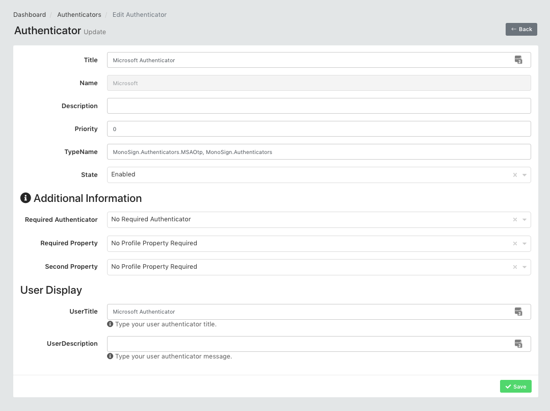Expand the Required Authenticator dropdown
550x411 pixels.
pyautogui.click(x=525, y=220)
